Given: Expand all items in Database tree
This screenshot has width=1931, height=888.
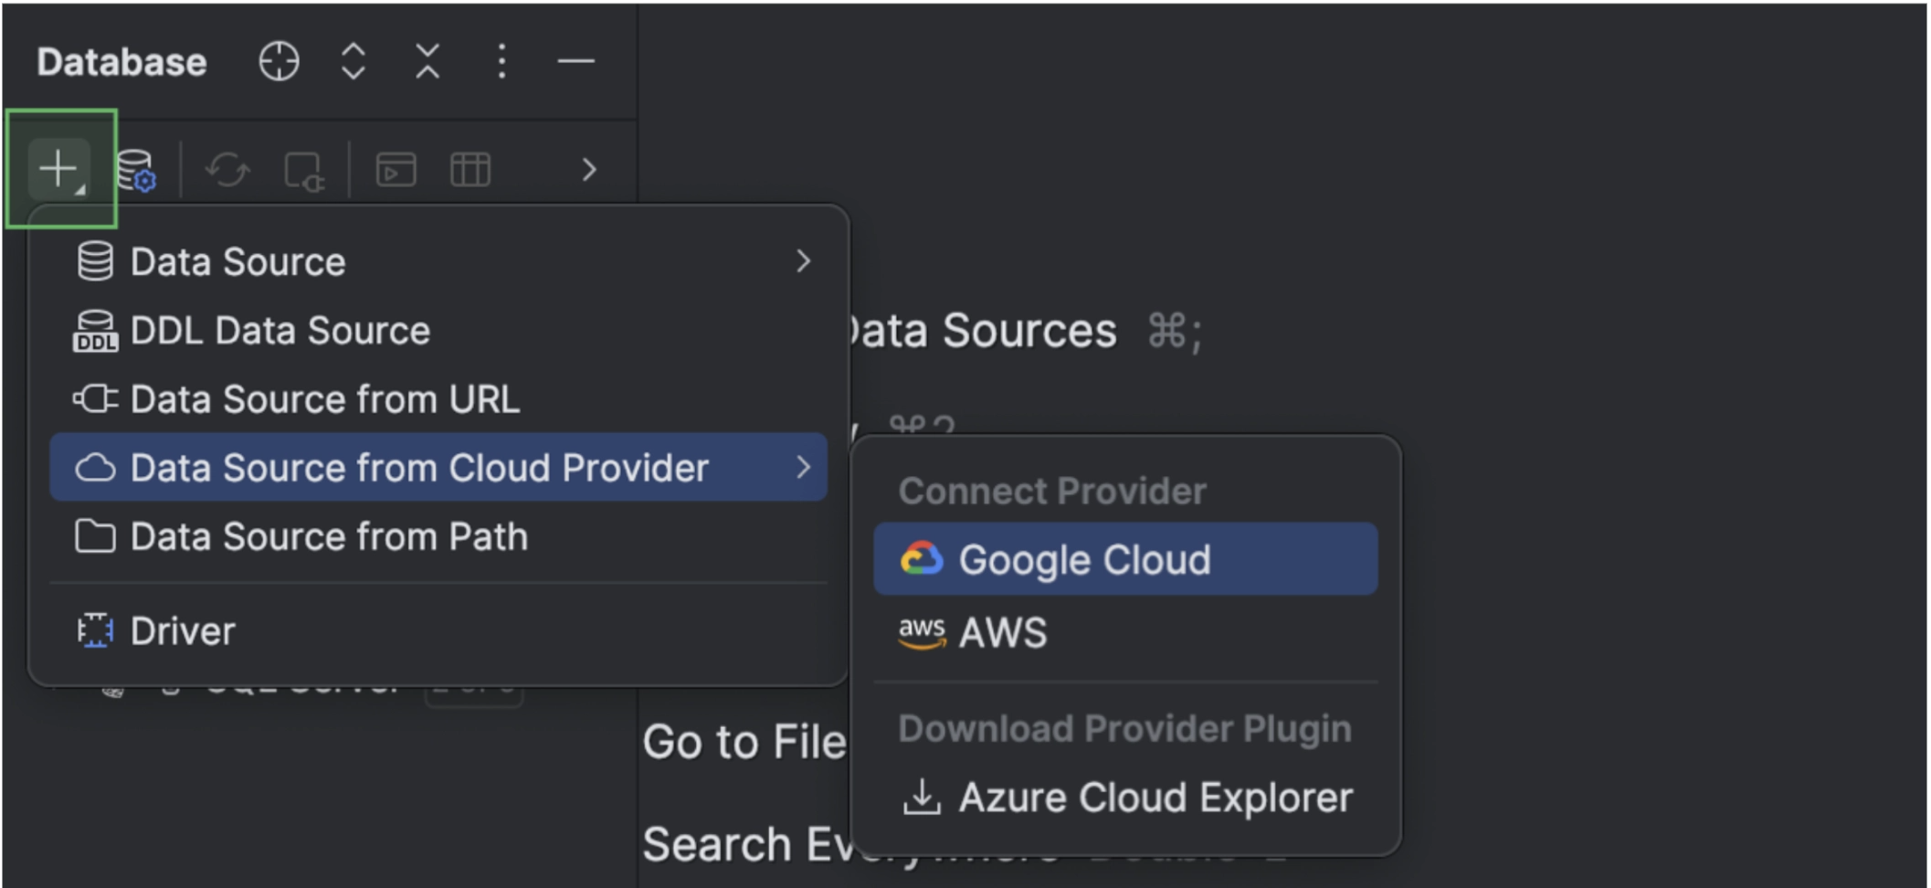Looking at the screenshot, I should 353,62.
